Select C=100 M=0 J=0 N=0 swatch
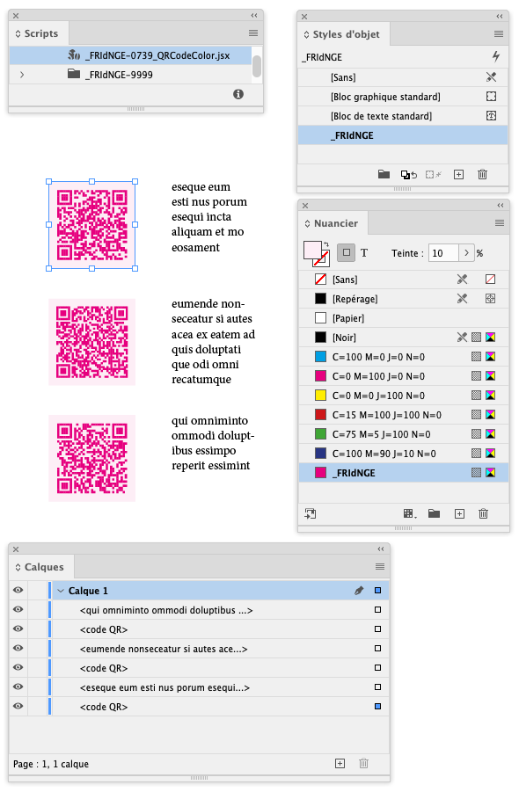The height and width of the screenshot is (792, 519). coord(403,357)
